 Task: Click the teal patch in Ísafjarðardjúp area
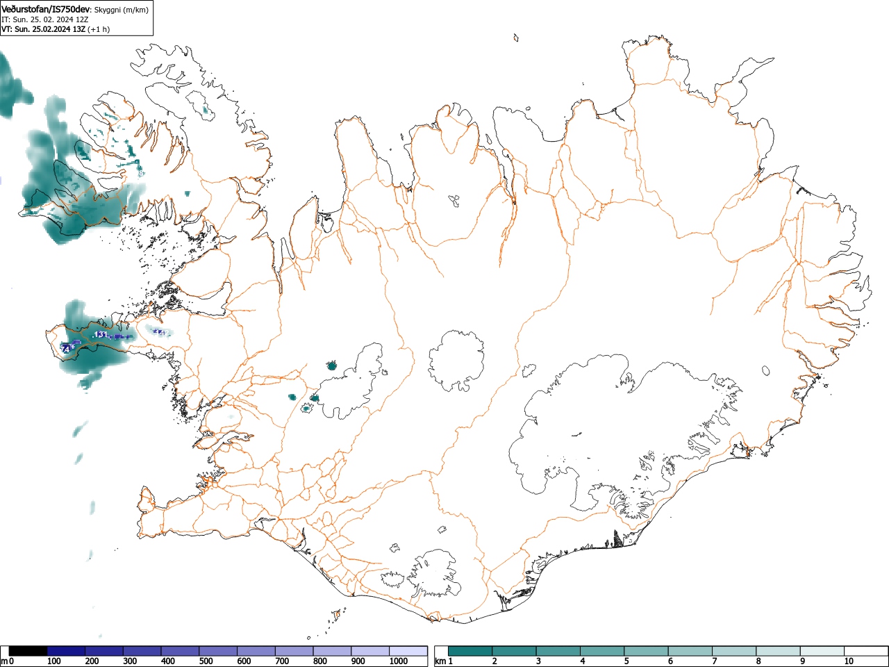click(205, 110)
